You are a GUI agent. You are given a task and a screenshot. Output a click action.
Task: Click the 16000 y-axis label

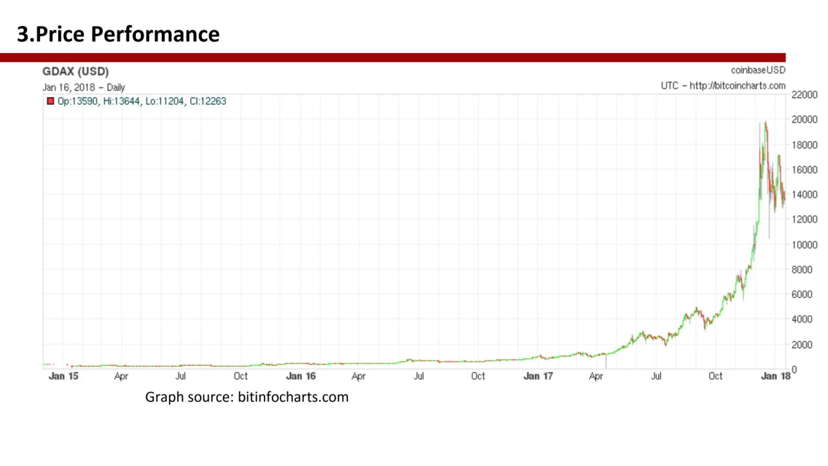[805, 170]
